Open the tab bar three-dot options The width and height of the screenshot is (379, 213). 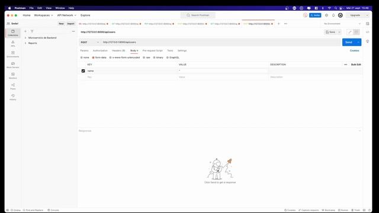click(285, 24)
